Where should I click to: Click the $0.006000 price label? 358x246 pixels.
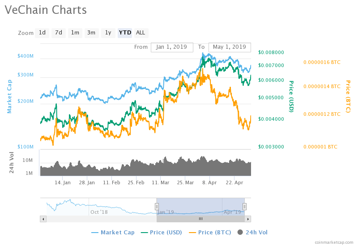pos(271,80)
